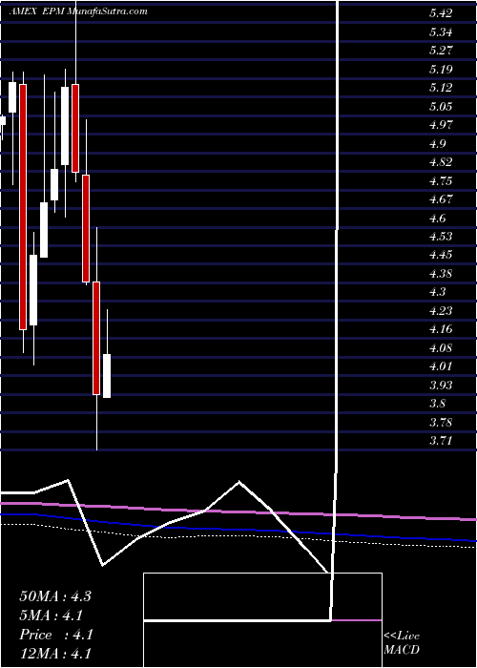Click the 3.71 price axis label

click(x=441, y=441)
